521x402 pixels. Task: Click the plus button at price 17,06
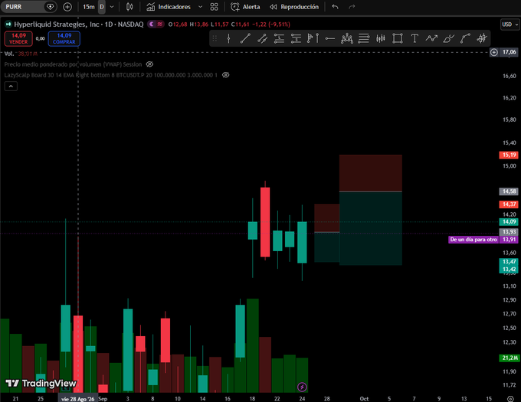[494, 52]
